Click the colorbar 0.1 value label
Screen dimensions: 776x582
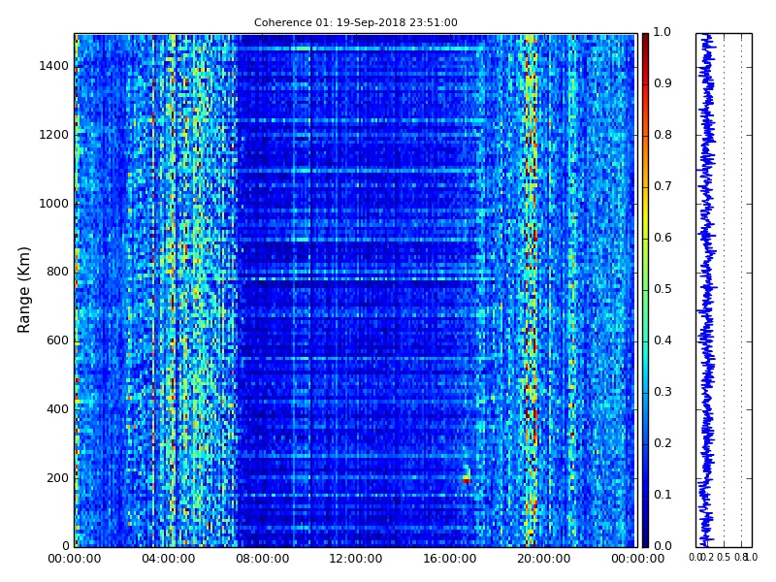tap(663, 495)
